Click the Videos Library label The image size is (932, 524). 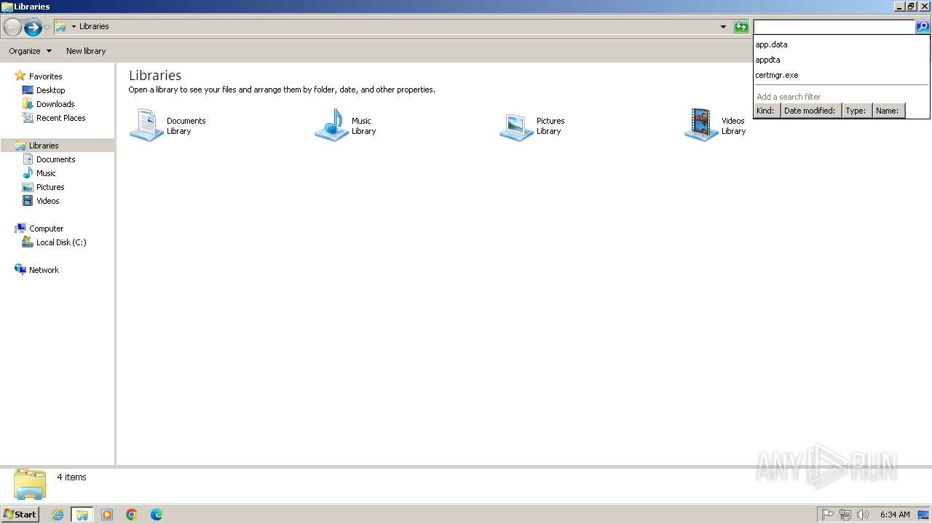click(x=733, y=126)
